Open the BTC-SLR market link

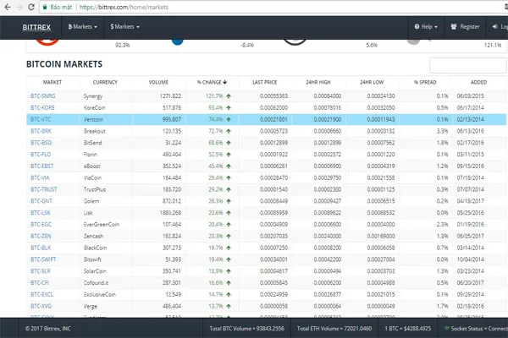click(41, 270)
